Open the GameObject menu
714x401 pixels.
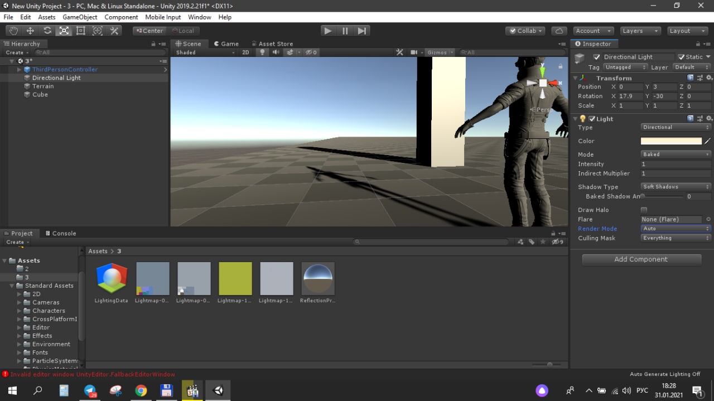click(x=80, y=17)
